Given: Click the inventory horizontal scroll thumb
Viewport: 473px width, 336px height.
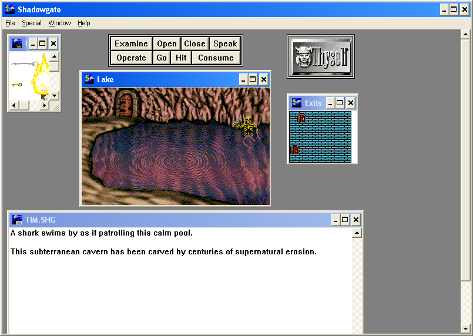Looking at the screenshot, I should click(x=24, y=105).
